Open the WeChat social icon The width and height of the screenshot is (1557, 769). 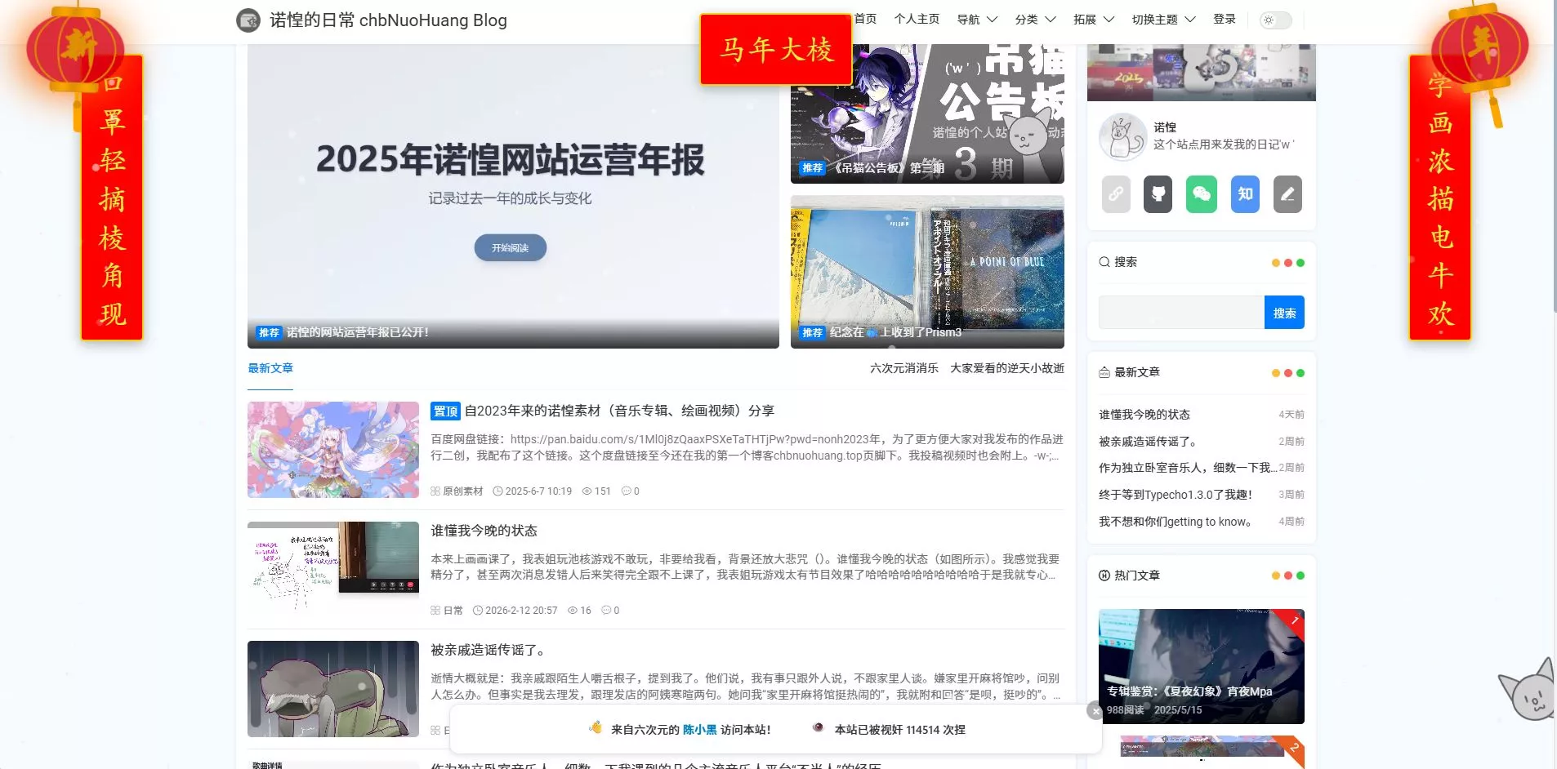(x=1201, y=194)
